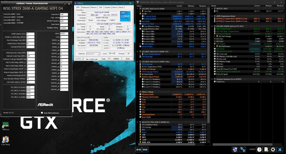Collapse Windows Hardware Errors group

[212, 79]
